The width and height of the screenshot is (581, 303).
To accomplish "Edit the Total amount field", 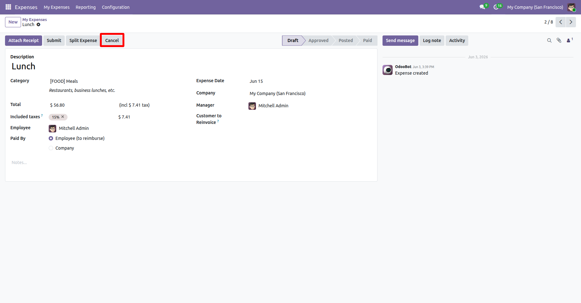I will pos(82,105).
